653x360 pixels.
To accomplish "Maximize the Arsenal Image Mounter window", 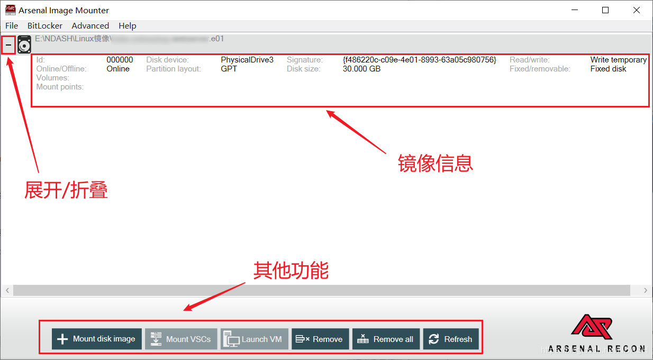I will [x=605, y=10].
